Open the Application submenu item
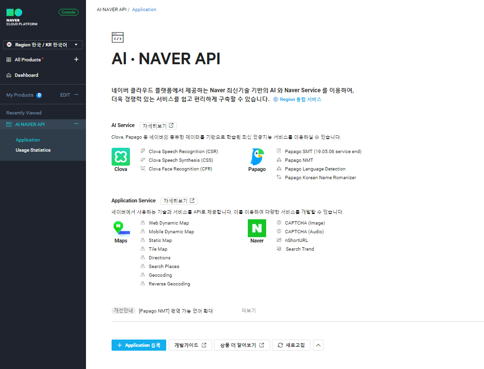Screen dimensions: 484x369 click(x=28, y=140)
